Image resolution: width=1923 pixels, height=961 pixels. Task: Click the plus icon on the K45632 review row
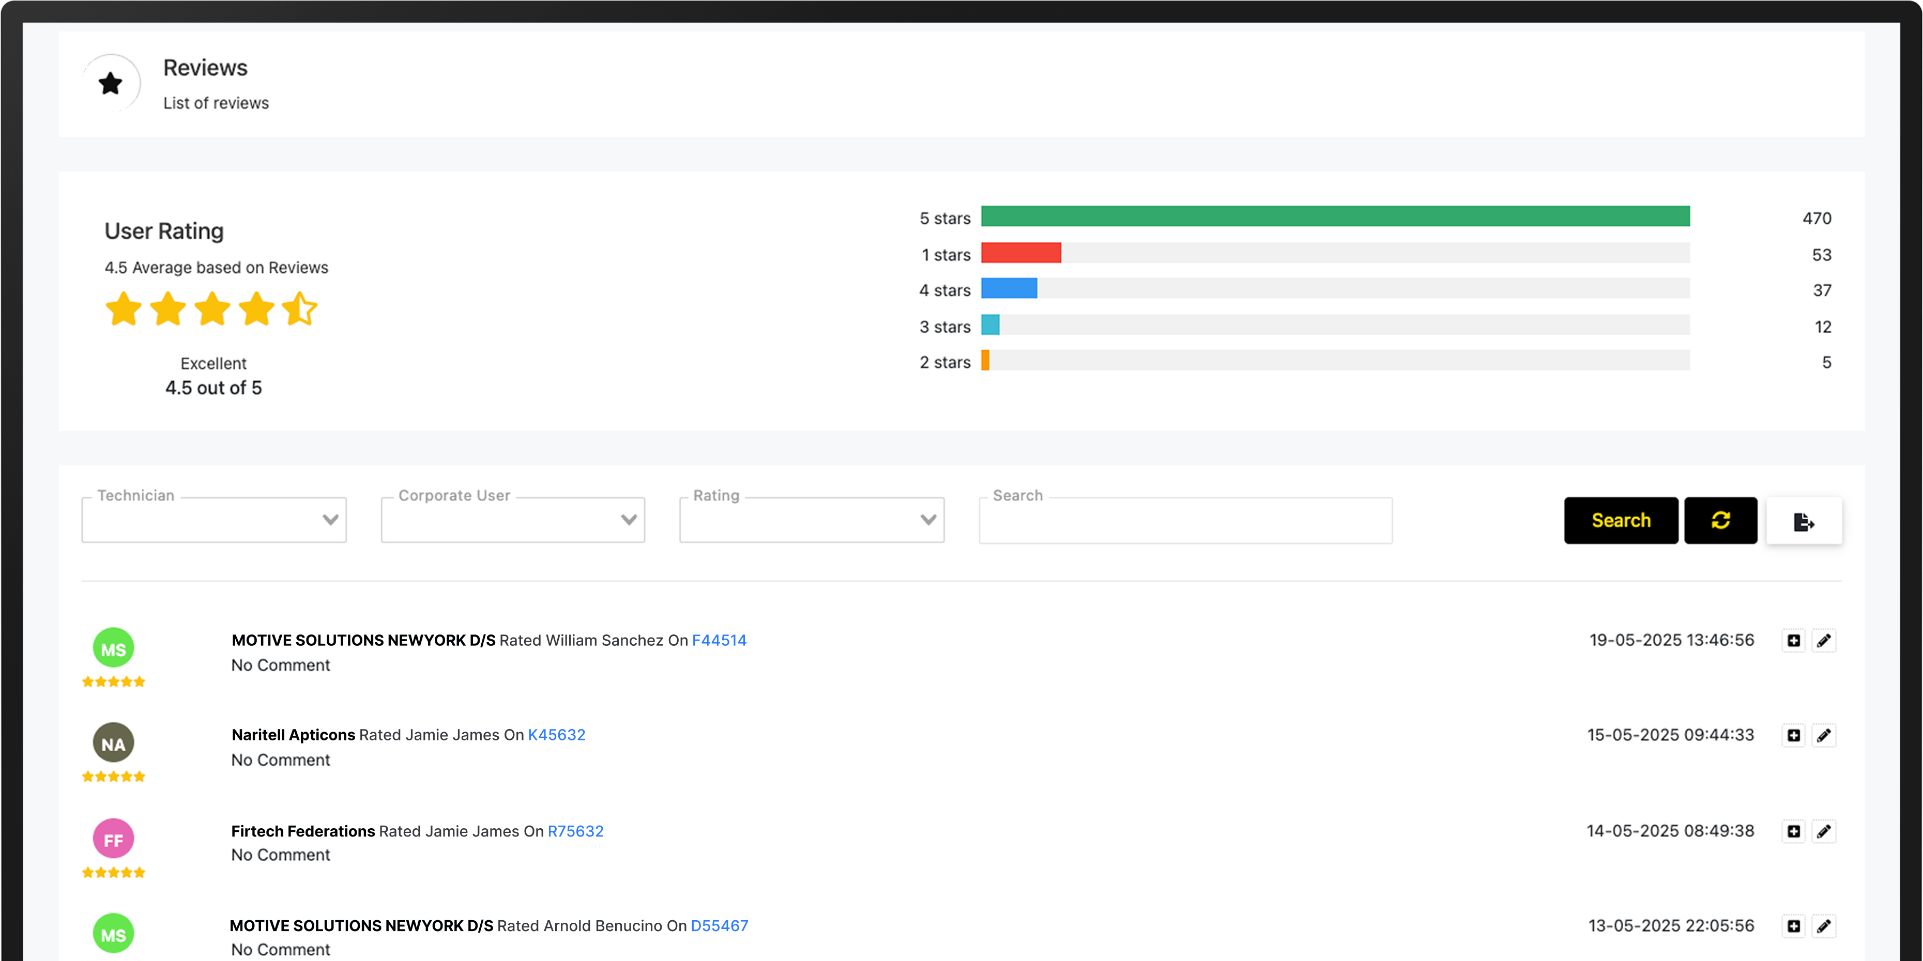[1793, 735]
